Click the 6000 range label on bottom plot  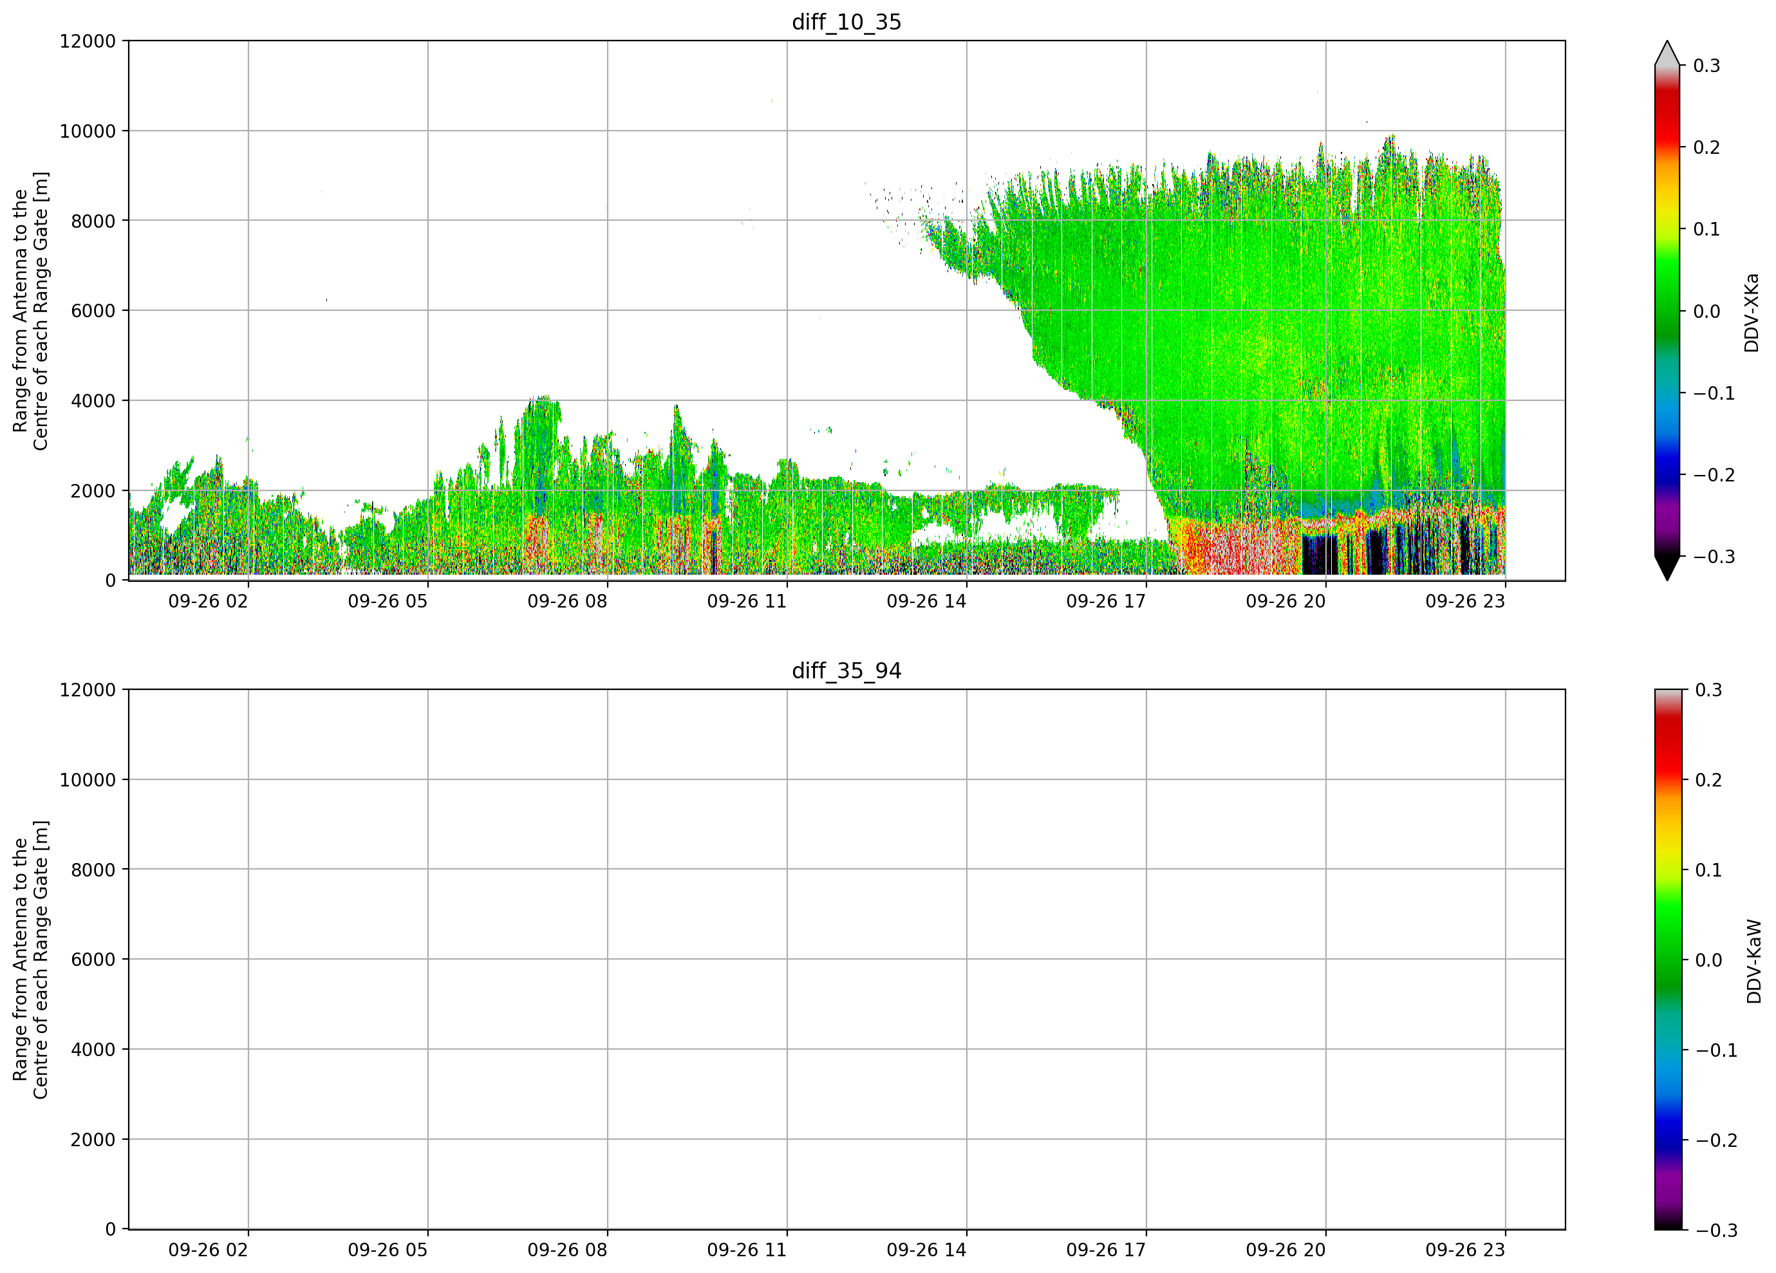(93, 960)
